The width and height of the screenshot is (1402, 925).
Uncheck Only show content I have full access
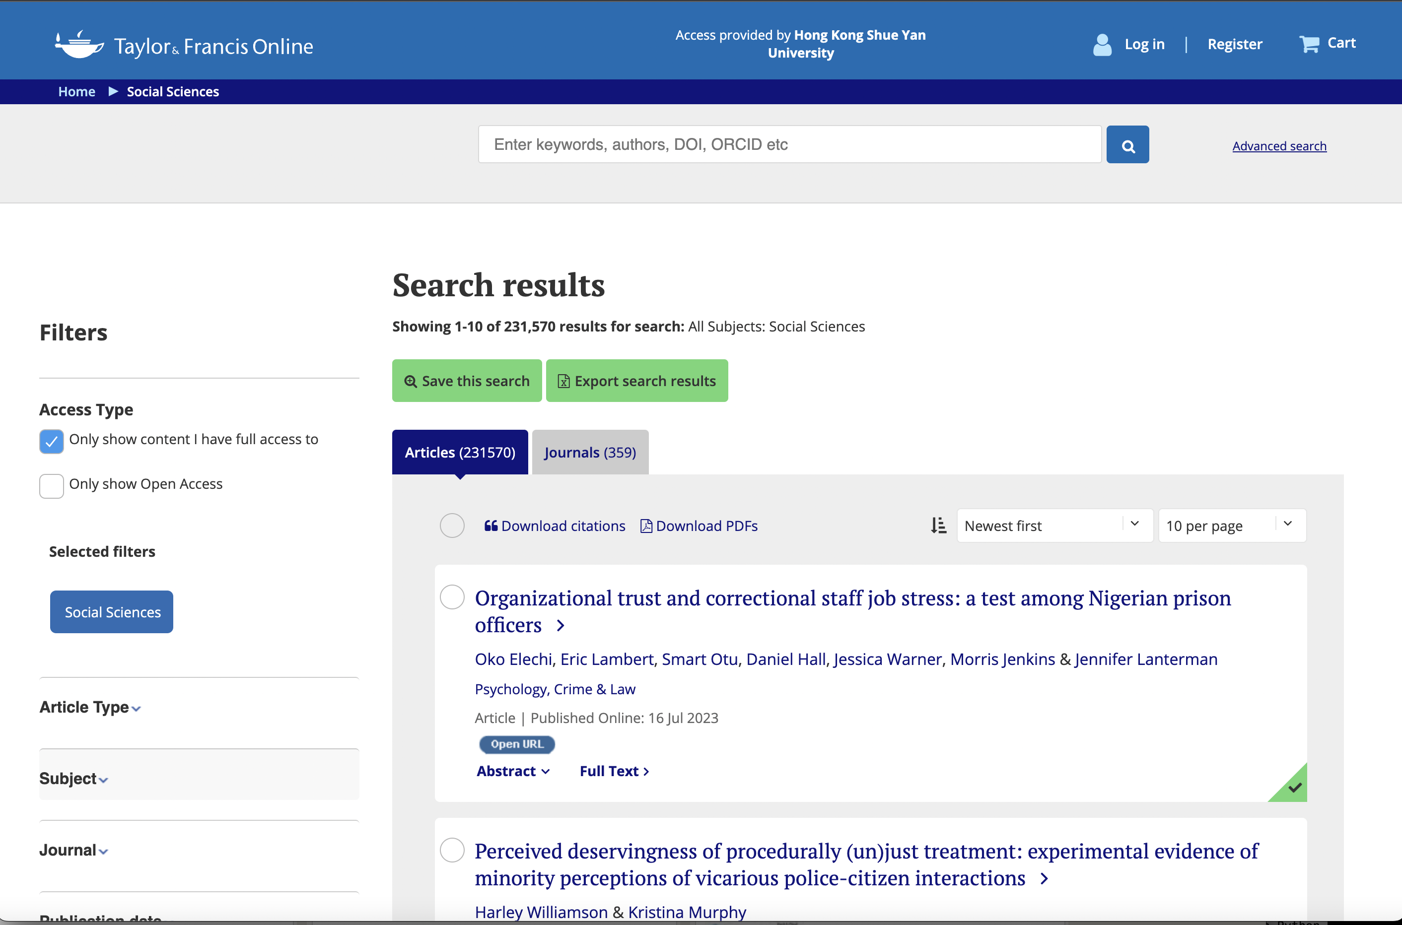52,441
